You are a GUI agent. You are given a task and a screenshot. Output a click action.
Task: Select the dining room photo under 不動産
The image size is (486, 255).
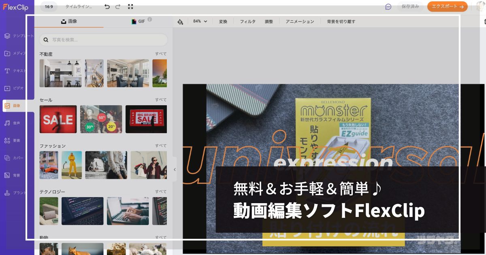pos(128,73)
